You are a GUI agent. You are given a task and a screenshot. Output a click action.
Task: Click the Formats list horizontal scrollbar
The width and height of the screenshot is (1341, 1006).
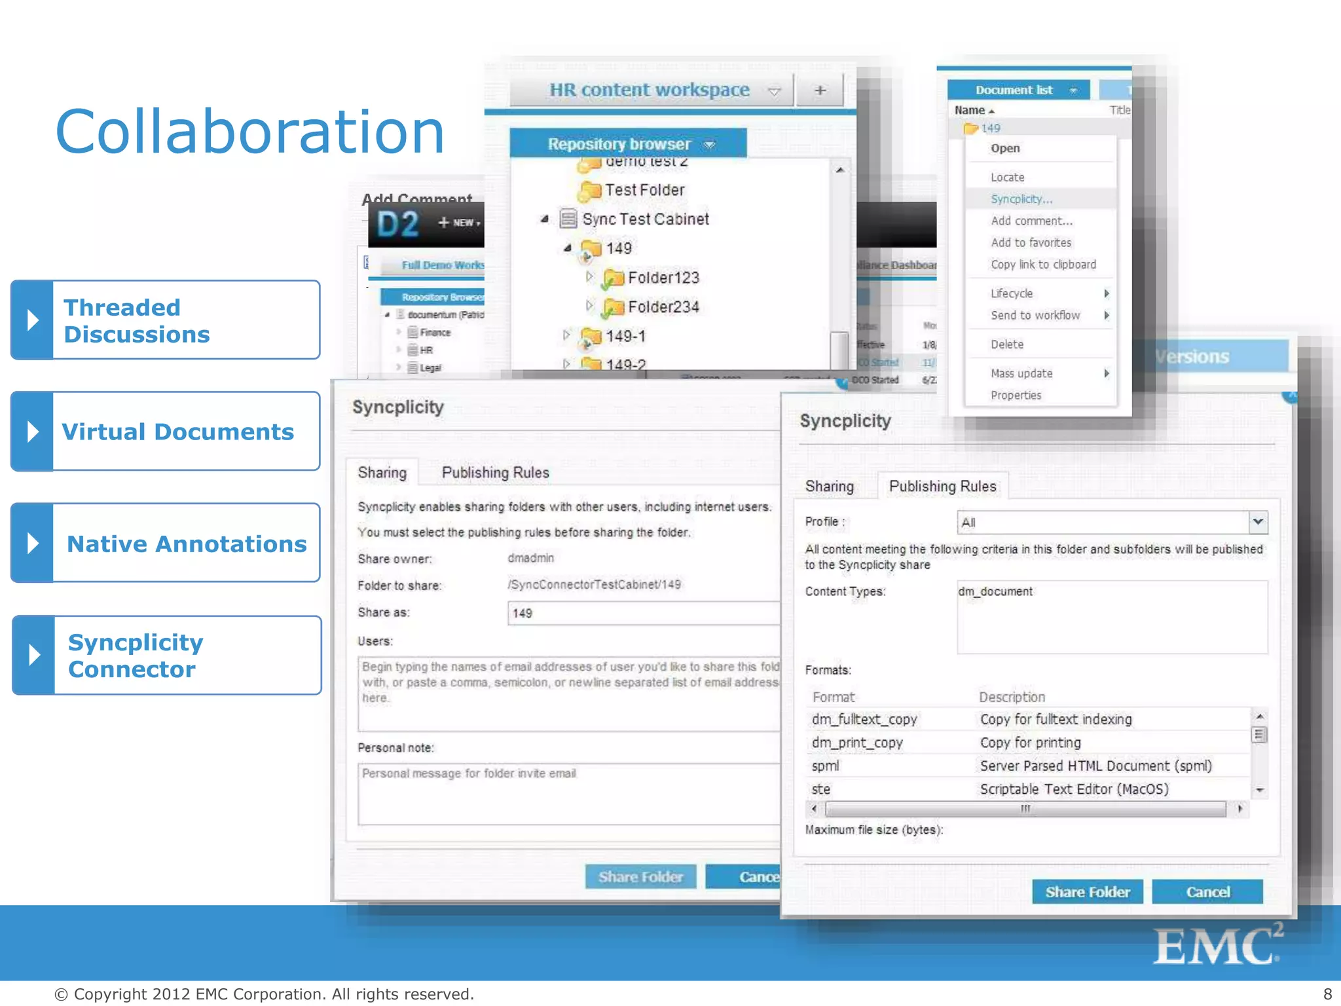point(1025,809)
